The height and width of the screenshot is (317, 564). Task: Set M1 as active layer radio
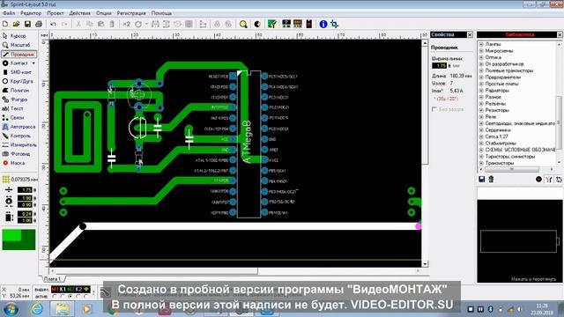coord(55,297)
